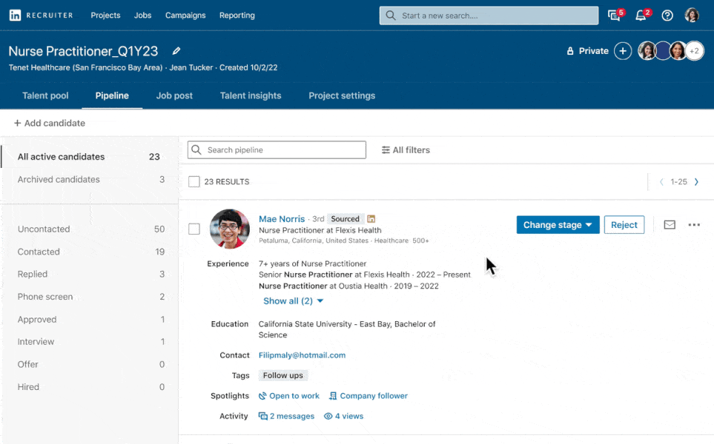Select Mae Norris candidate checkbox

(194, 229)
